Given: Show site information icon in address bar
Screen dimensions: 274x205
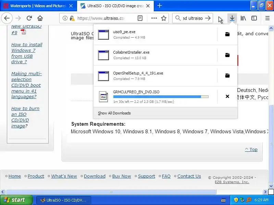Looking at the screenshot, I should coord(65,18).
